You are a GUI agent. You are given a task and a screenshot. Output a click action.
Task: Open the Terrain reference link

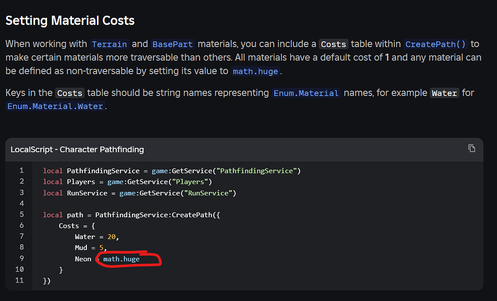(x=109, y=44)
